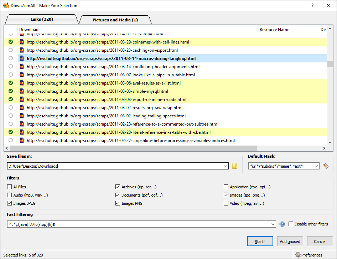Open Preferences from the status bar
Screen dimensions: 337x259
click(x=309, y=255)
